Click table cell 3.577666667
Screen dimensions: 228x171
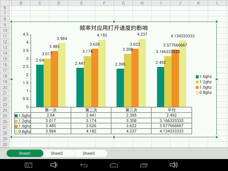[x=172, y=126]
